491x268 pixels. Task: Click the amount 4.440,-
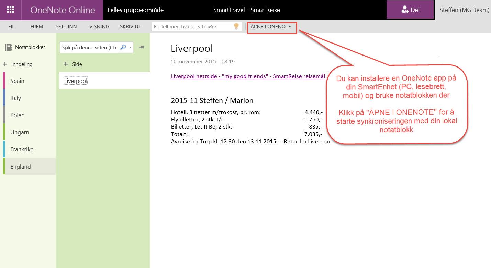point(313,112)
